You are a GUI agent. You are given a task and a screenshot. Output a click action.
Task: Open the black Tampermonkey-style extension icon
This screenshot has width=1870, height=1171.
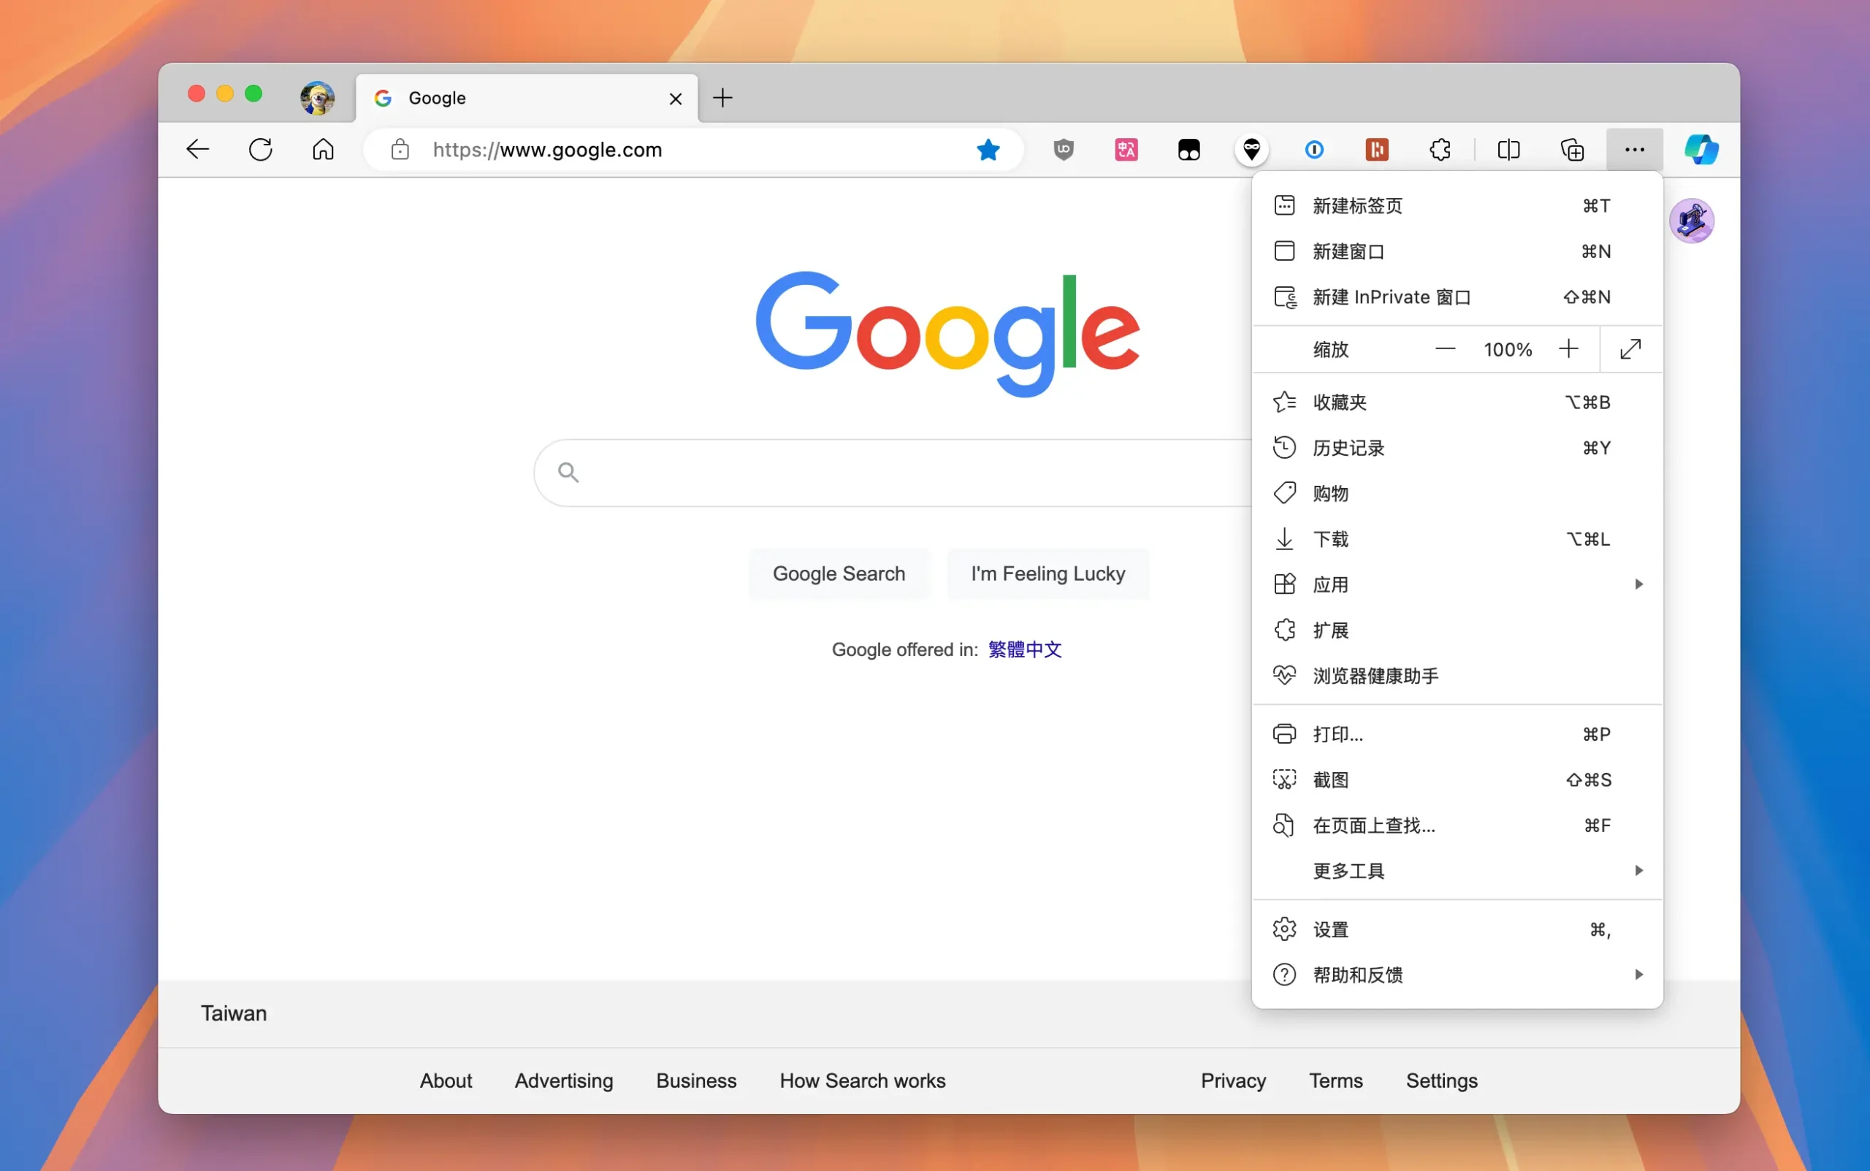1189,150
